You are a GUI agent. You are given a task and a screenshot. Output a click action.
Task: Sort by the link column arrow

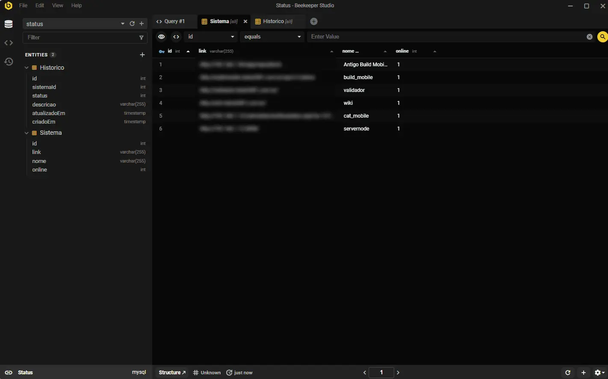[x=331, y=51]
